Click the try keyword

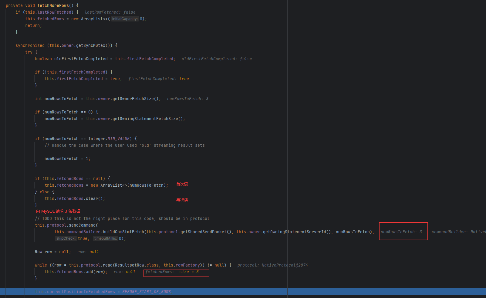(x=29, y=52)
